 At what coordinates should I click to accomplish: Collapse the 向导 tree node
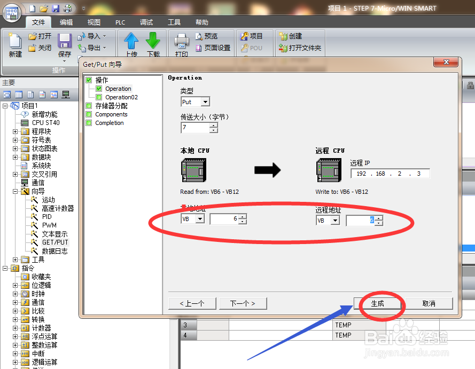coord(15,191)
